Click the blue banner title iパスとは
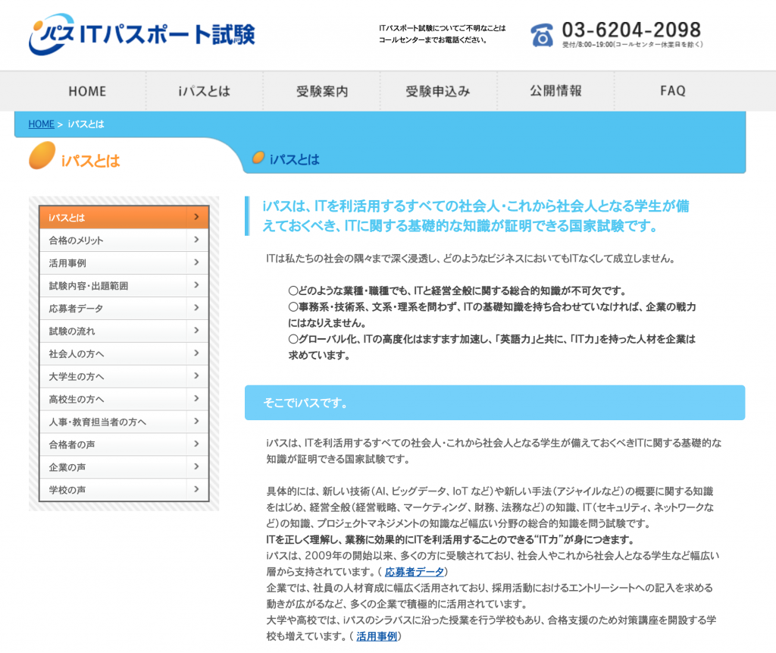Image resolution: width=776 pixels, height=653 pixels. click(295, 159)
